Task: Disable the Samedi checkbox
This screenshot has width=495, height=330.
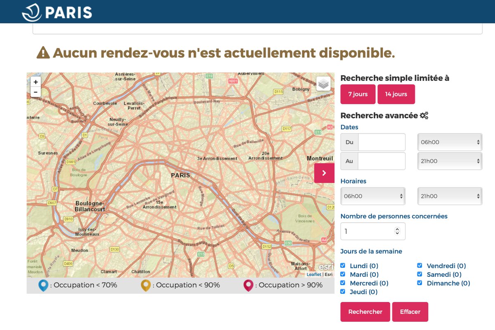Action: point(420,274)
